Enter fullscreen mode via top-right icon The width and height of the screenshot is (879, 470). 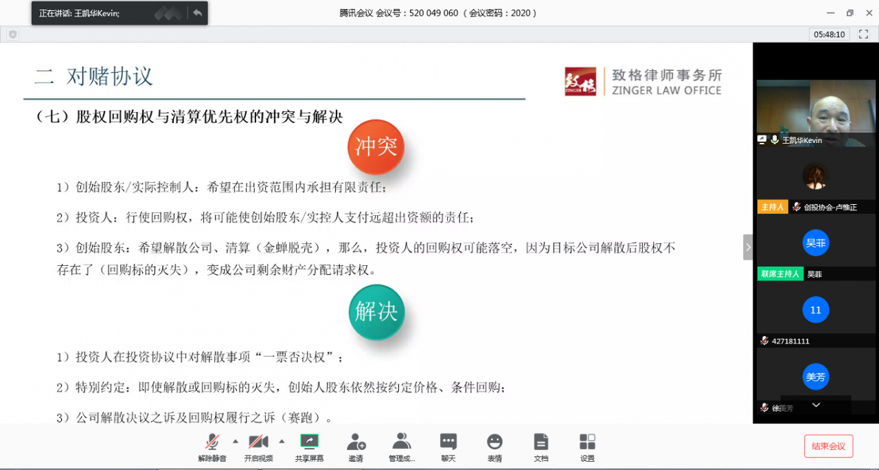863,34
